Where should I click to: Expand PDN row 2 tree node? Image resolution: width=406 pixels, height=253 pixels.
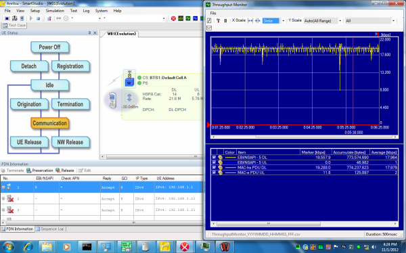[3, 199]
